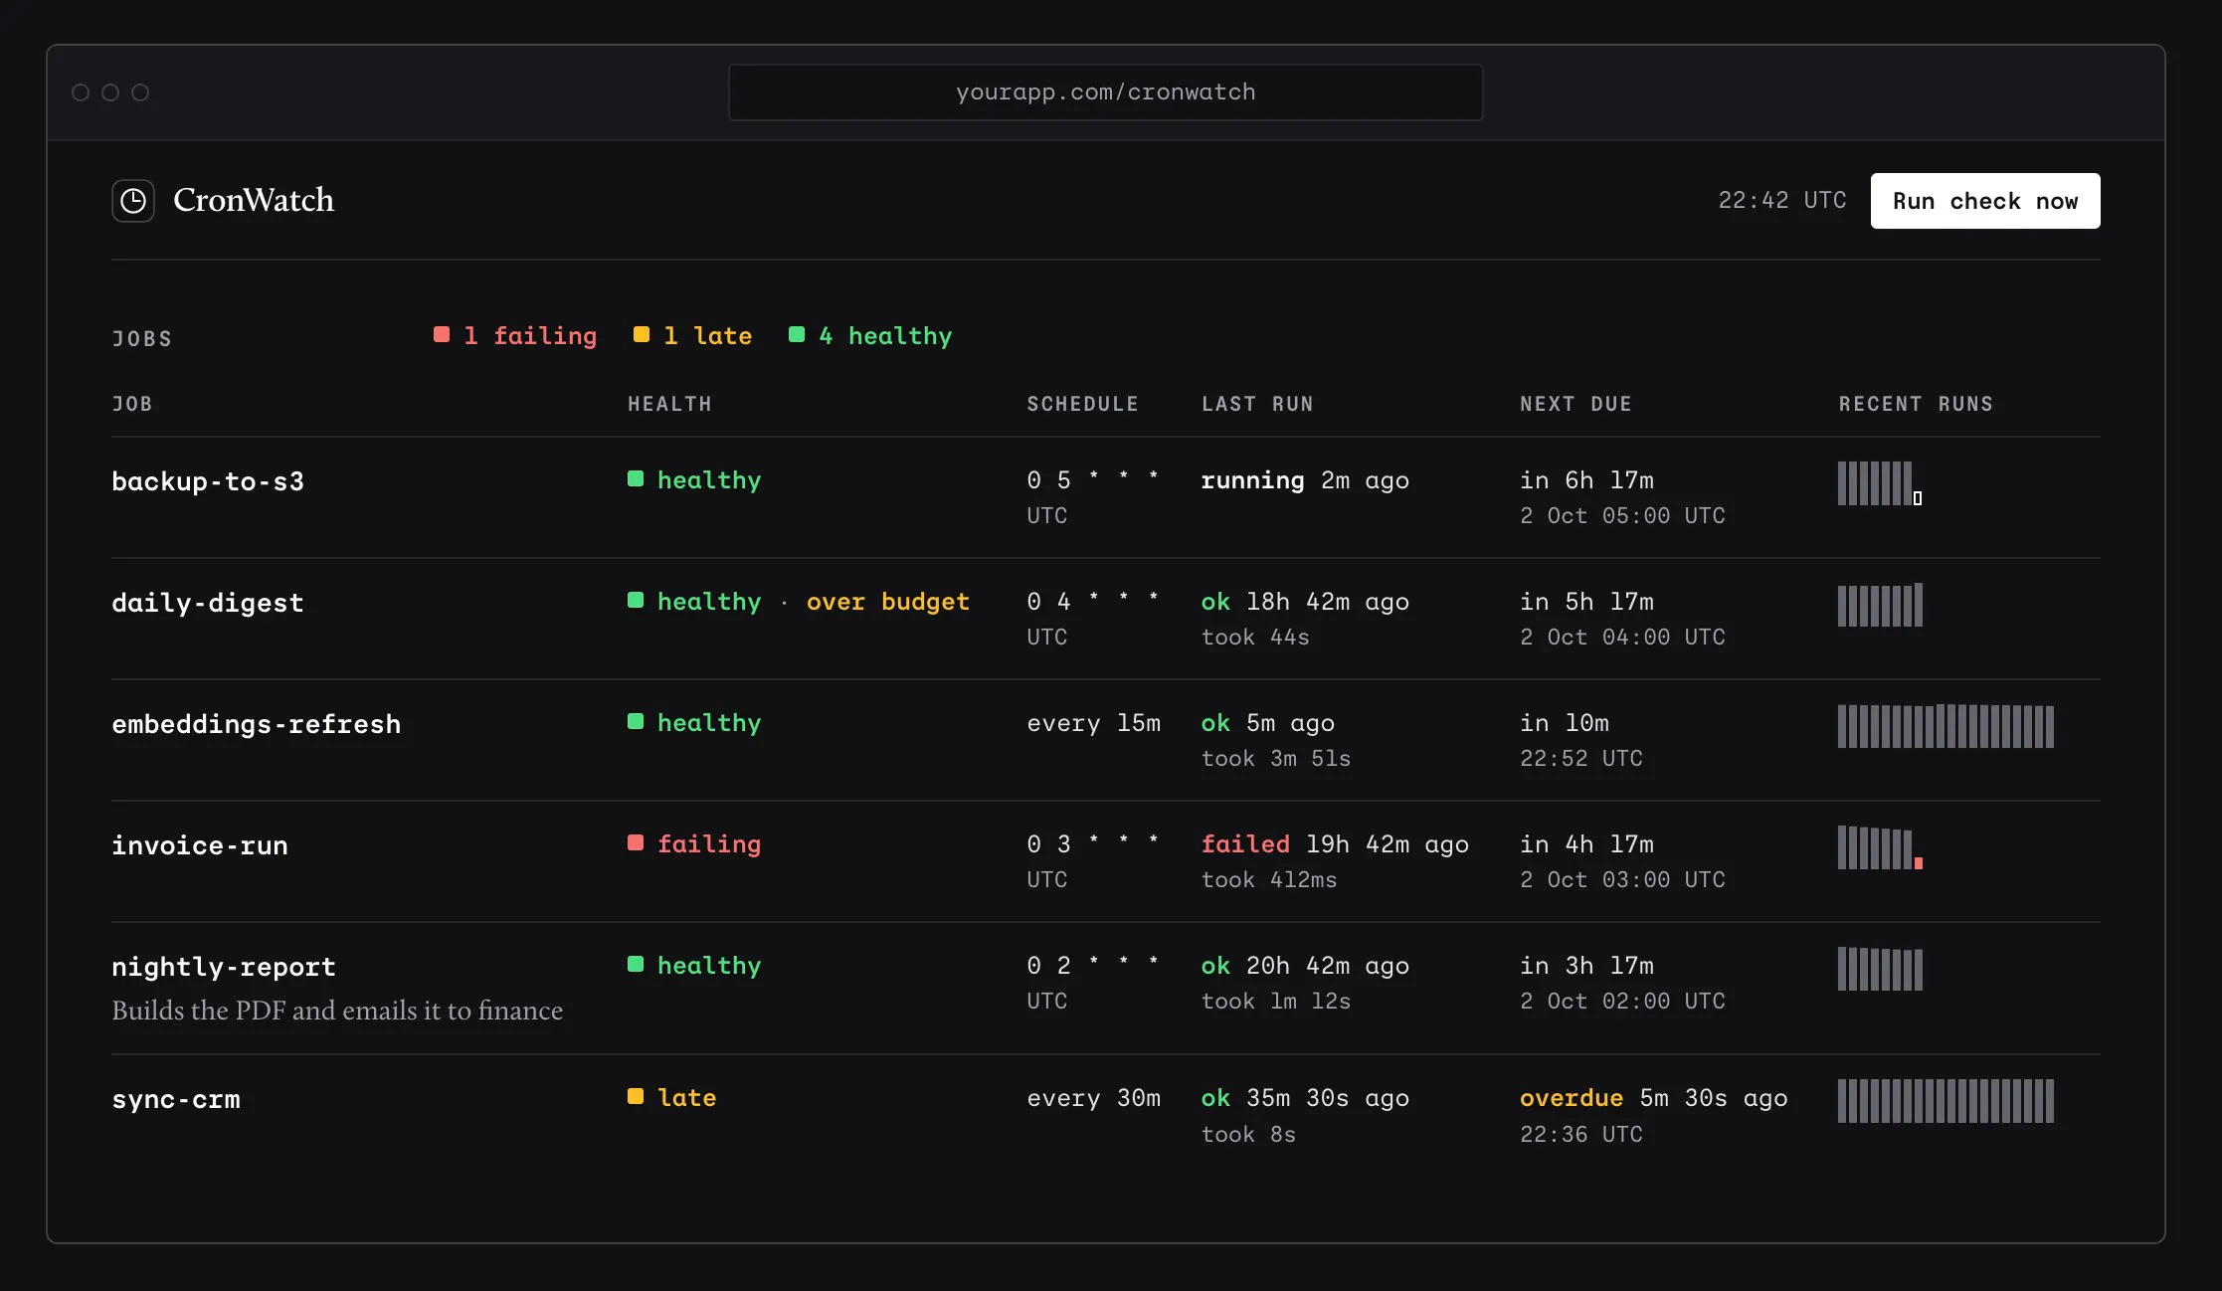The image size is (2222, 1291).
Task: Click the recent runs sparkline for sync-crm
Action: click(1945, 1101)
